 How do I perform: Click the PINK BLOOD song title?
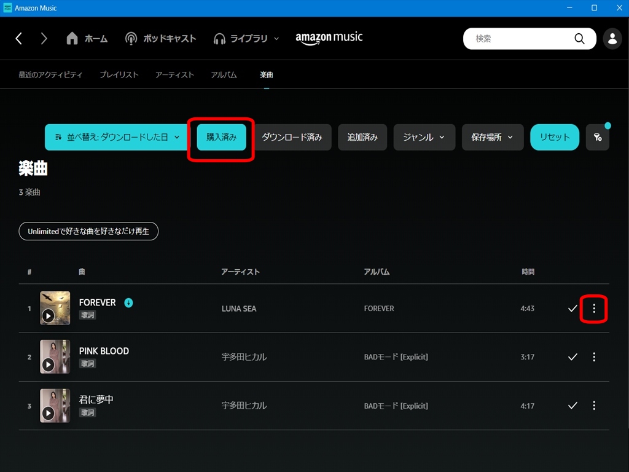click(x=104, y=351)
